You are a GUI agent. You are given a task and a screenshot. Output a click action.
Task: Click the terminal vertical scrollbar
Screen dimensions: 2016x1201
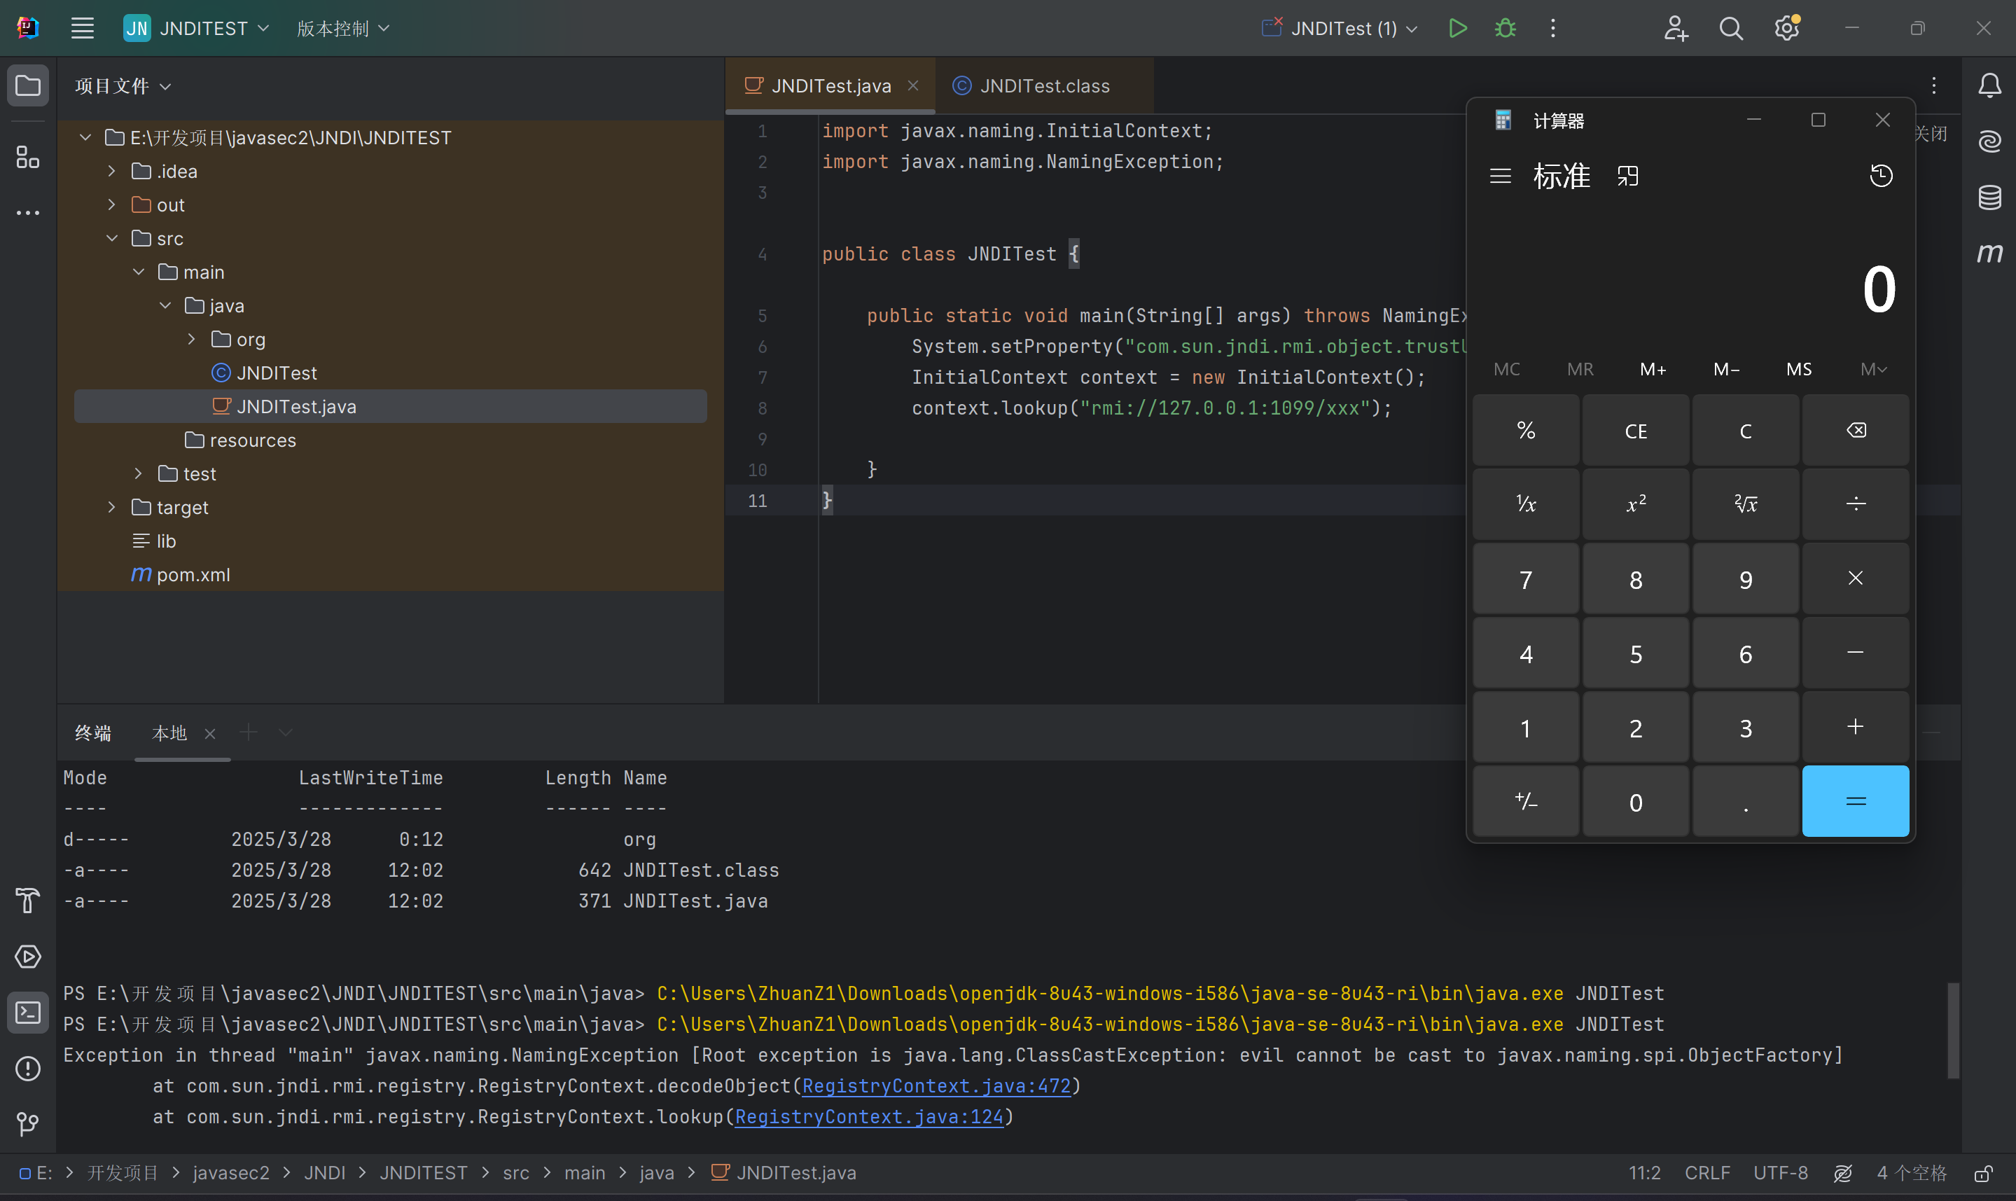click(x=1952, y=1029)
